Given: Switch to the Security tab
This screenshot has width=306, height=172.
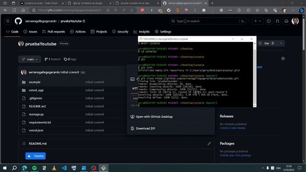Looking at the screenshot, I should tap(120, 32).
